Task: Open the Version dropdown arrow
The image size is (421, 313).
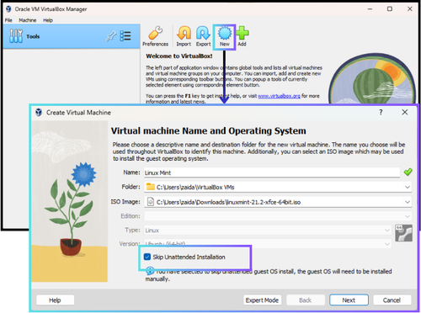Action: [387, 244]
